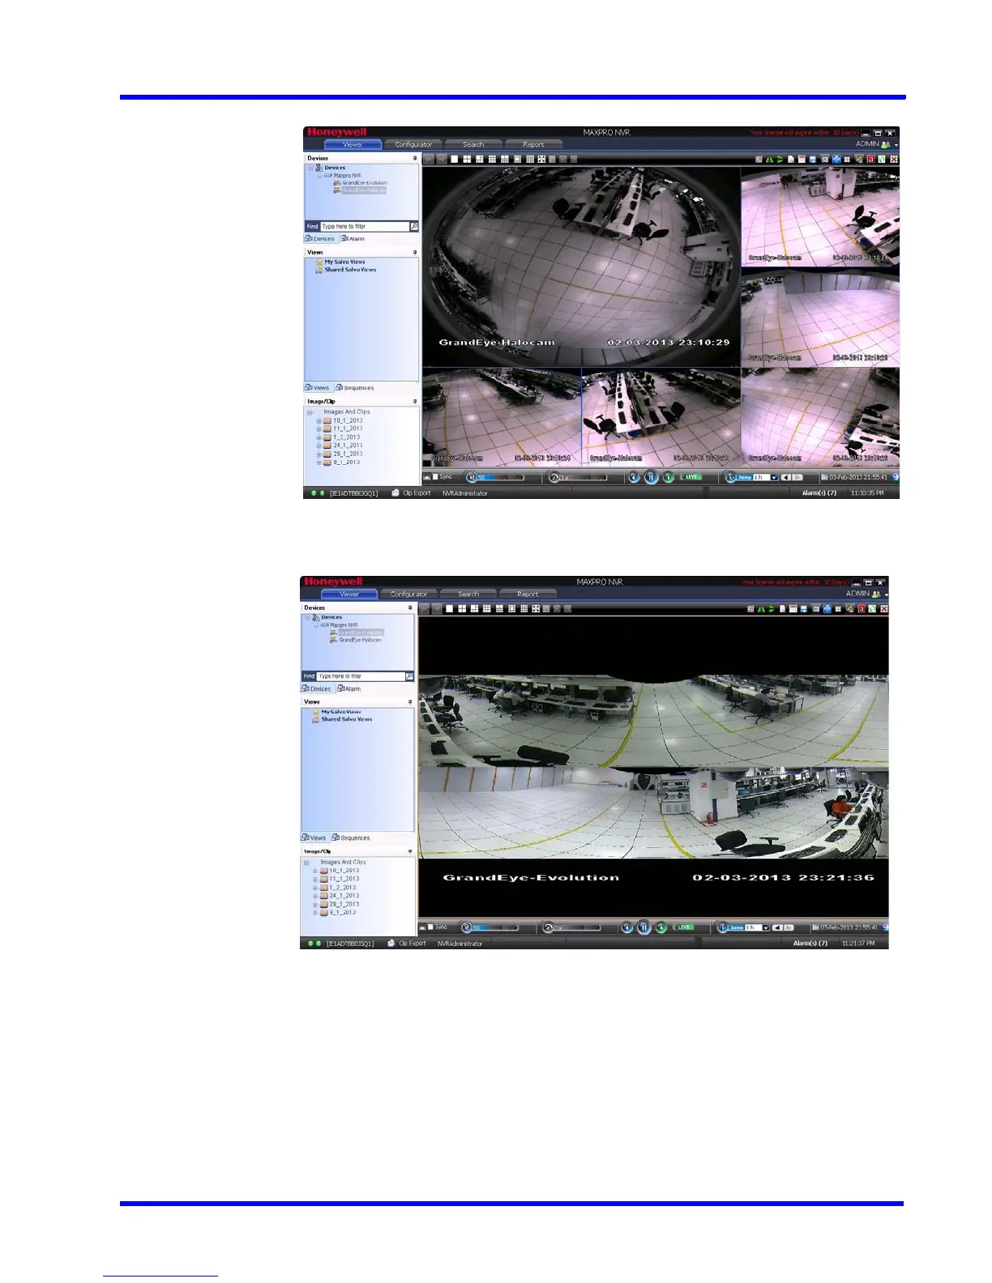Open Report tab in top screenshot
992x1283 pixels.
[x=533, y=144]
